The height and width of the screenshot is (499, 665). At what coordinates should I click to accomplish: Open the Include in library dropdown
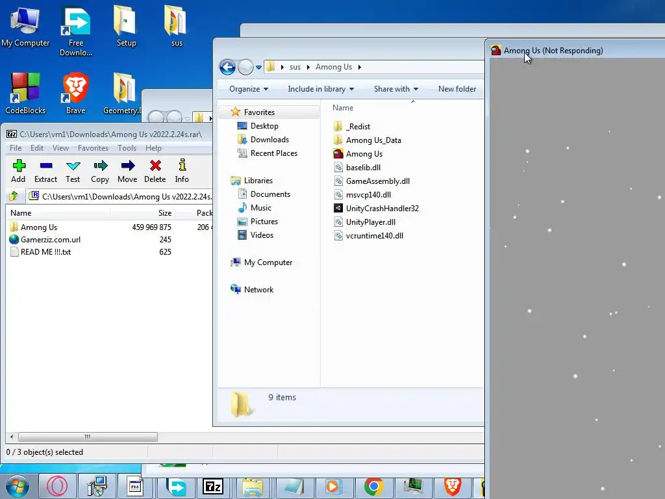[x=321, y=88]
